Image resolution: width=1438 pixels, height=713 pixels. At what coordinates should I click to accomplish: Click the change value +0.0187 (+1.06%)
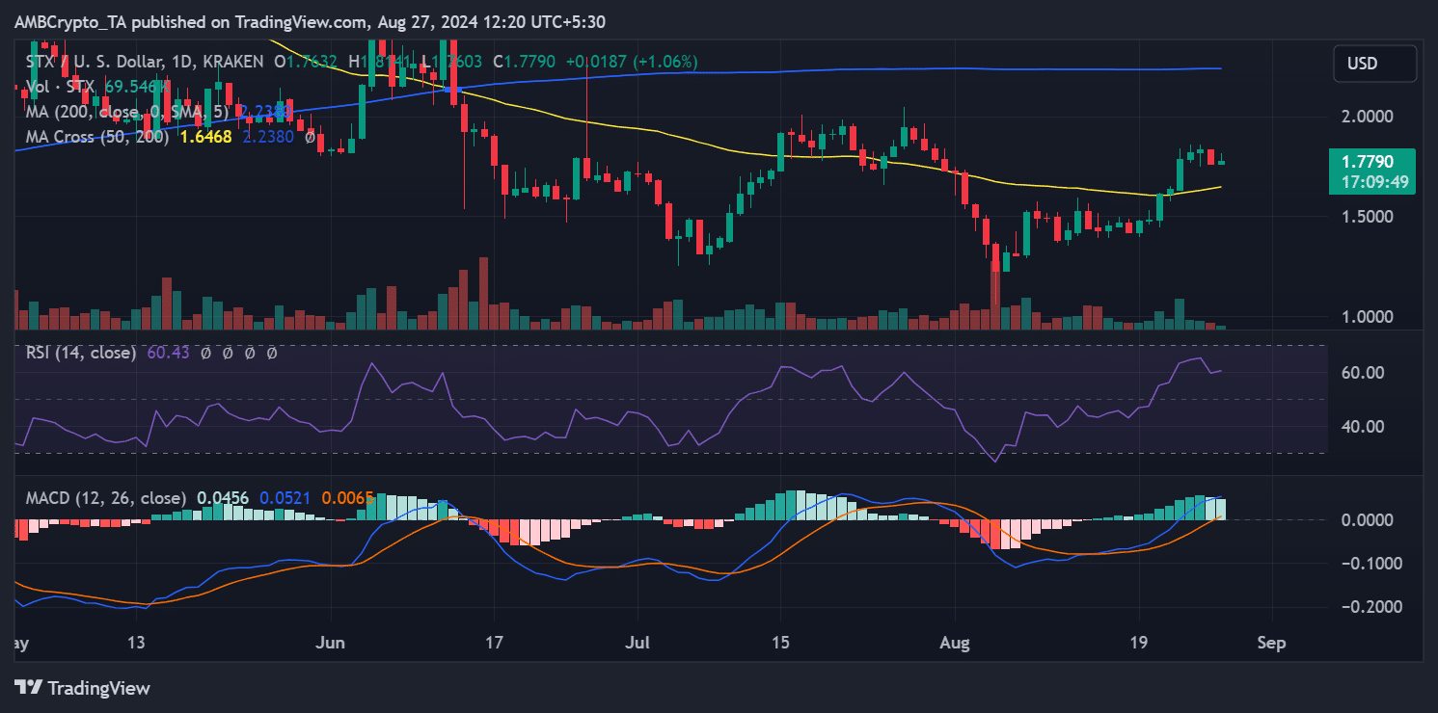pyautogui.click(x=632, y=62)
